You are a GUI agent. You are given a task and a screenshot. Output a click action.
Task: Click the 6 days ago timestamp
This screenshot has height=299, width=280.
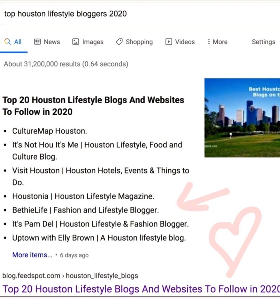pyautogui.click(x=74, y=255)
